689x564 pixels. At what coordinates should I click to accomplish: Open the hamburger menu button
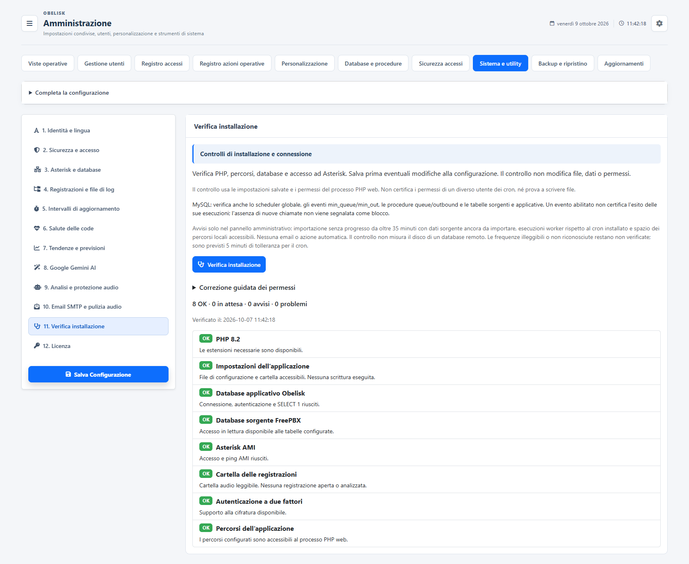pyautogui.click(x=30, y=23)
